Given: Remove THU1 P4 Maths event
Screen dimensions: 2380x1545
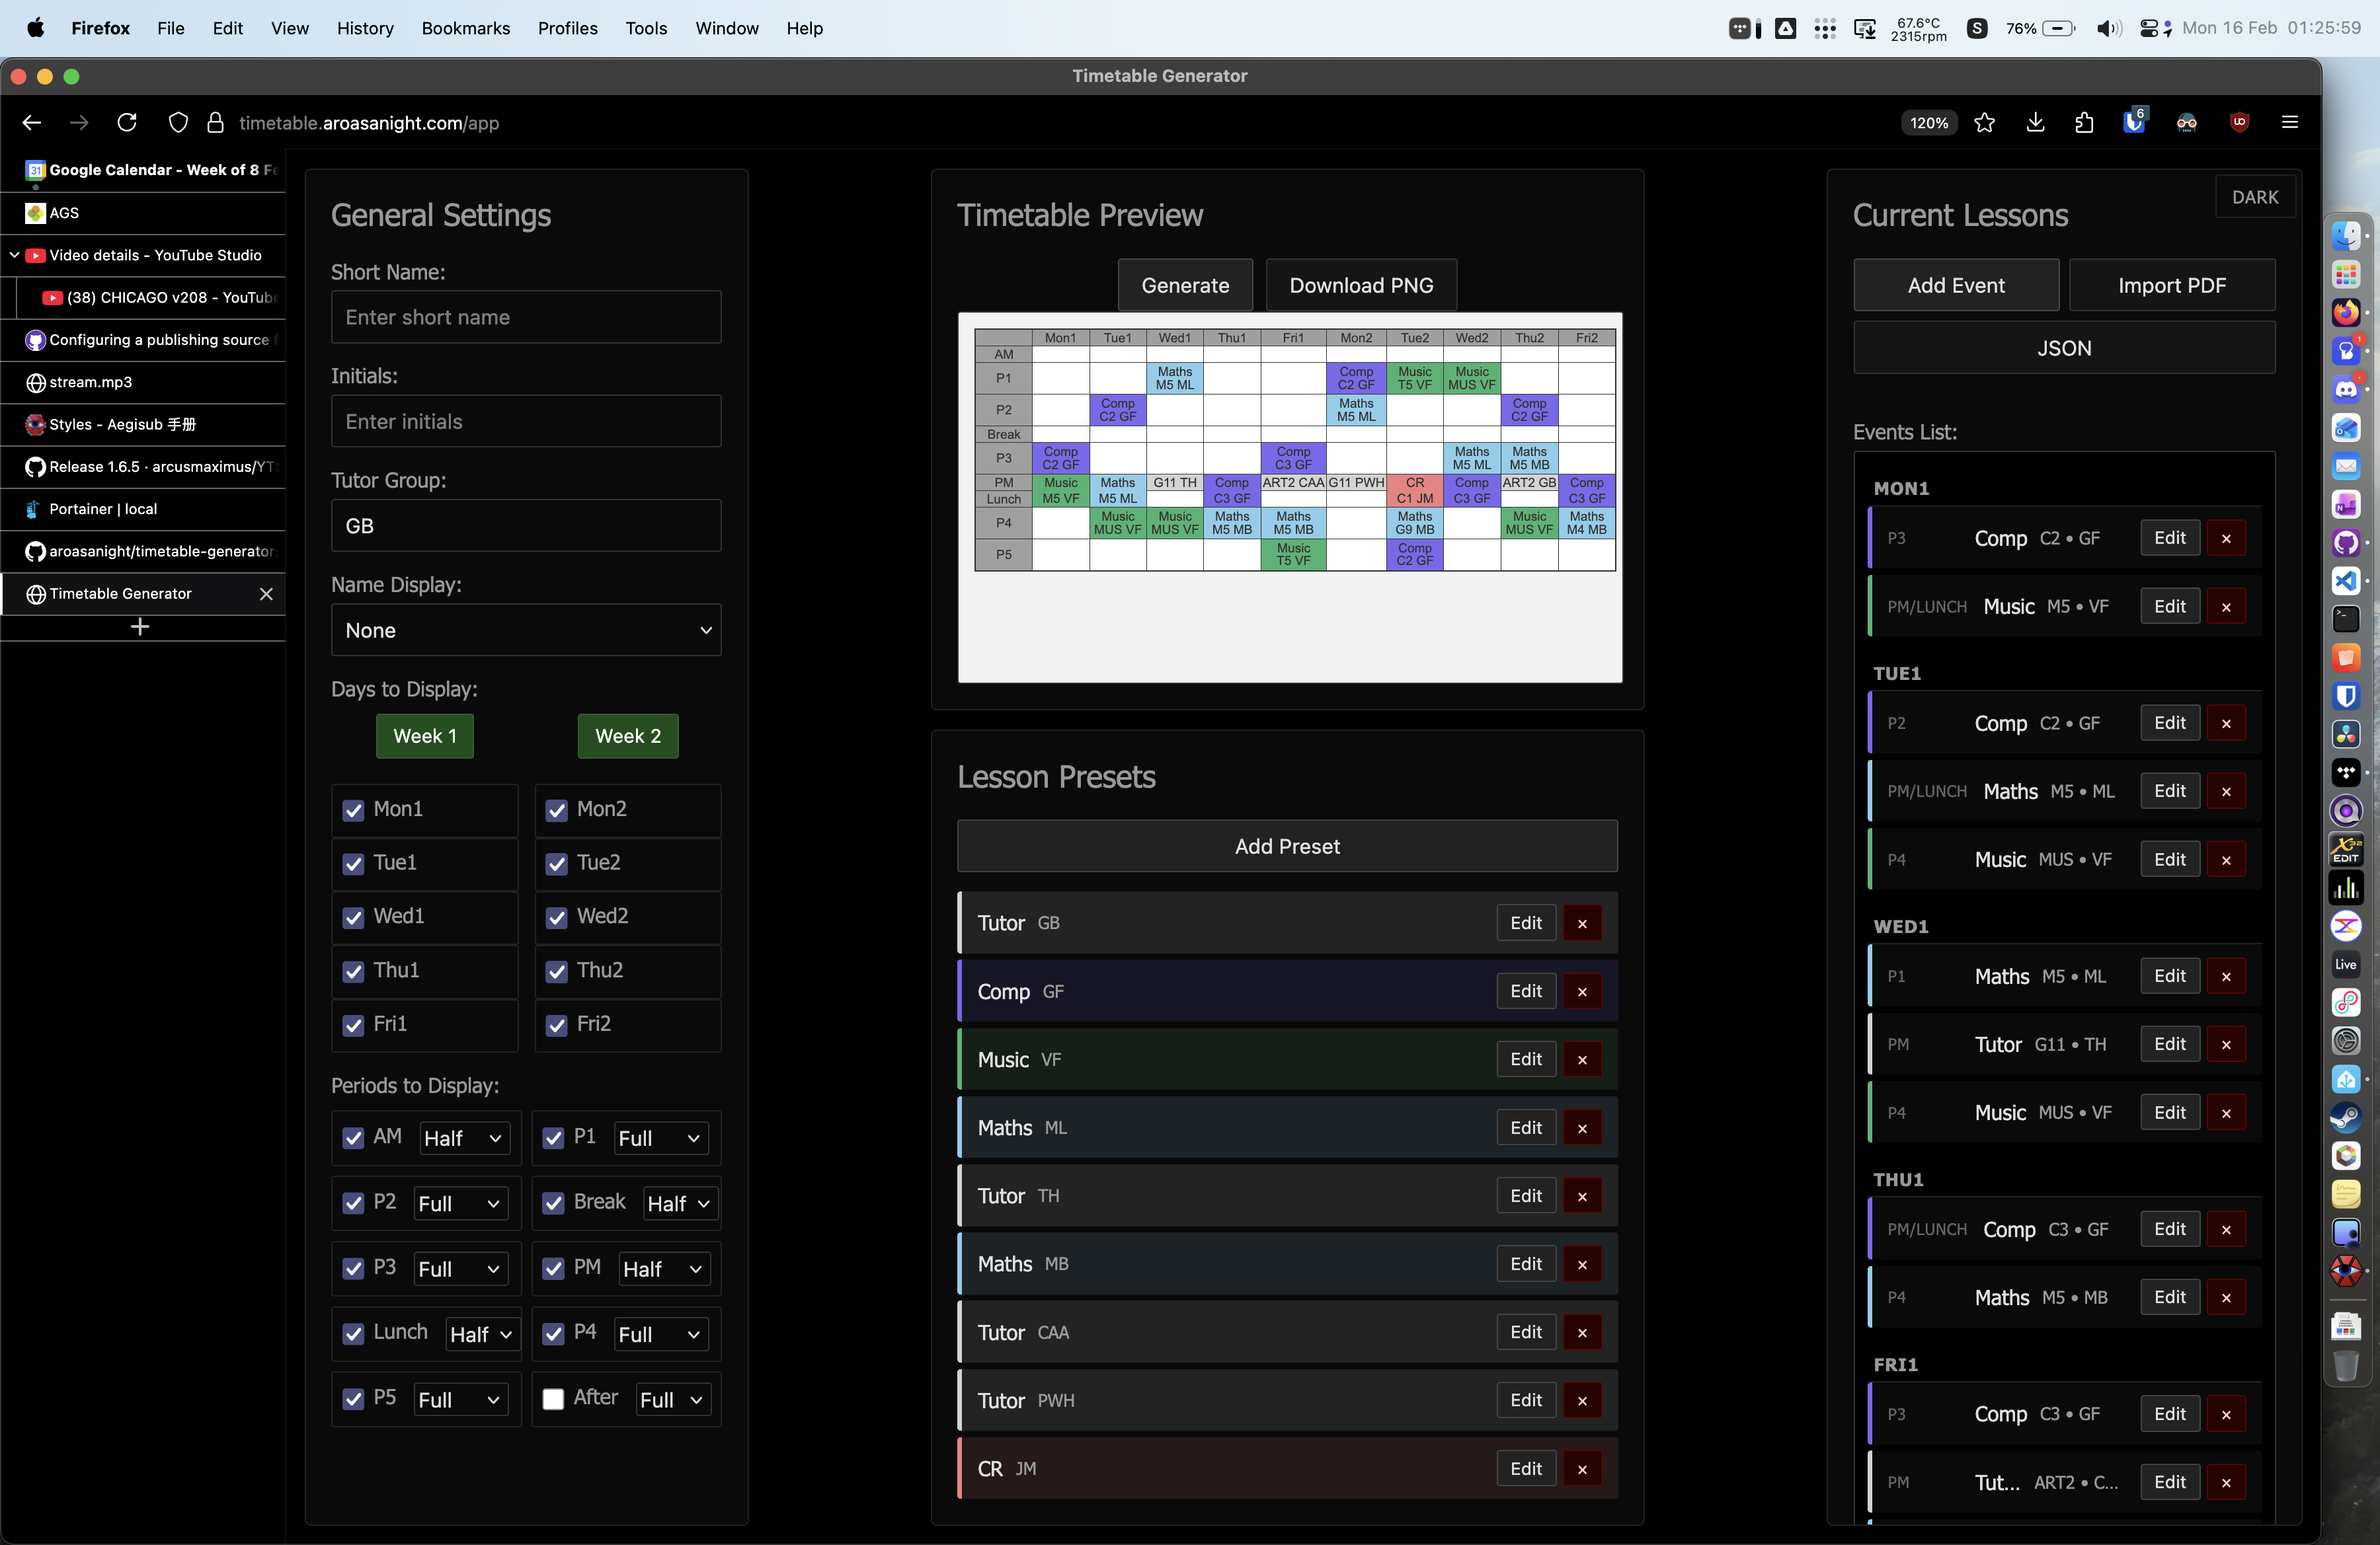Looking at the screenshot, I should point(2226,1297).
